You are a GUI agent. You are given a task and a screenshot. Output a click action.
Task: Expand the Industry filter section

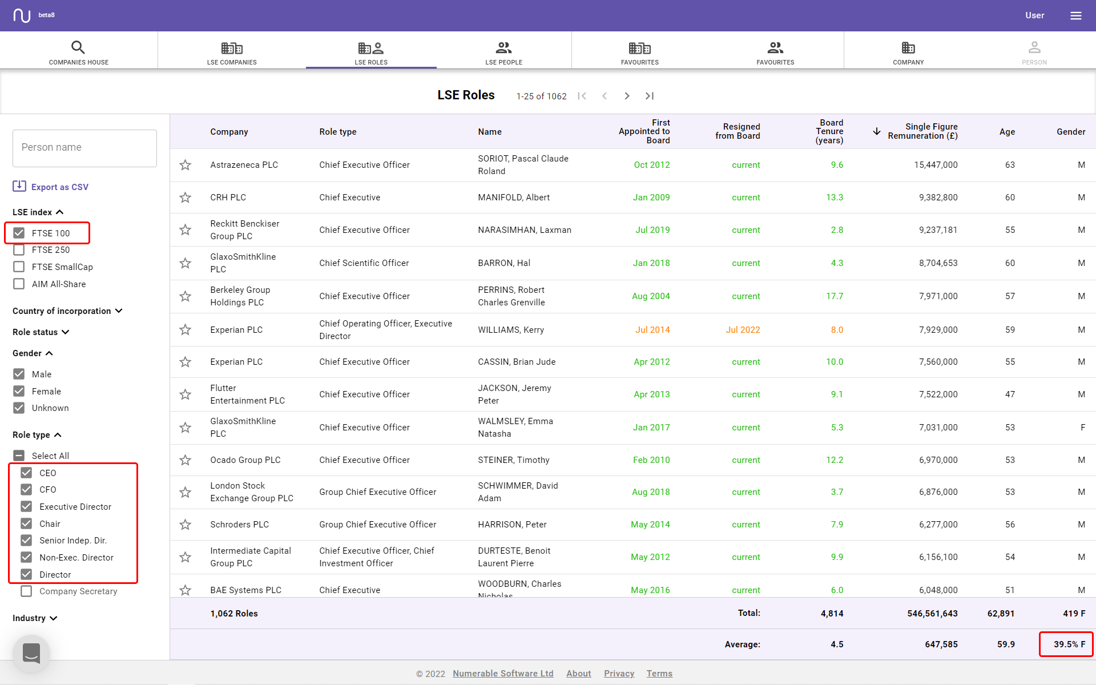click(35, 618)
